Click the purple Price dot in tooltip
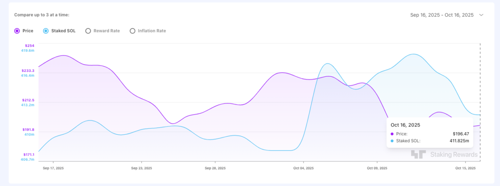The height and width of the screenshot is (186, 500). (x=392, y=134)
